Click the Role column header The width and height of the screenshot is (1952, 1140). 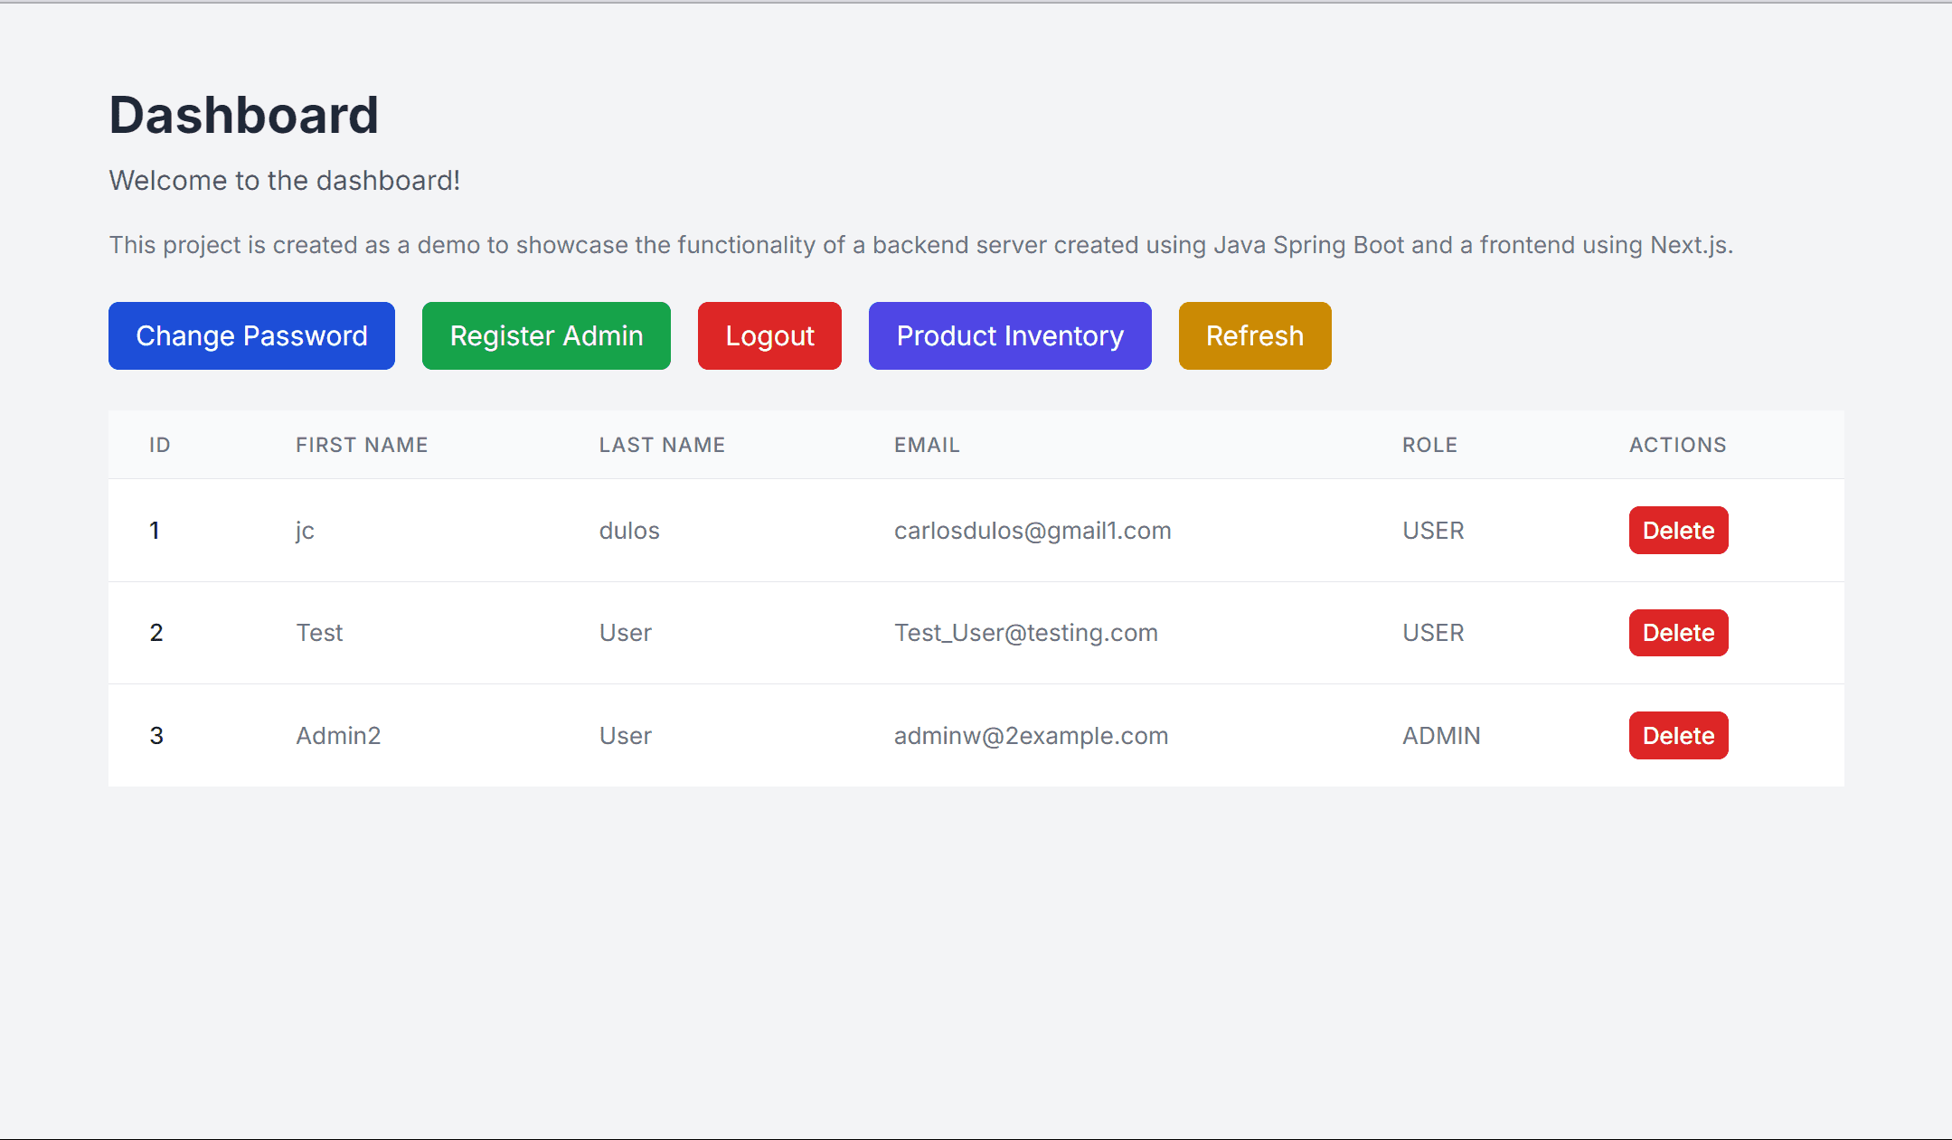pyautogui.click(x=1429, y=445)
